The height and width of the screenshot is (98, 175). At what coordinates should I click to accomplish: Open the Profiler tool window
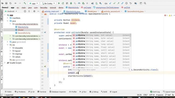[73, 92]
